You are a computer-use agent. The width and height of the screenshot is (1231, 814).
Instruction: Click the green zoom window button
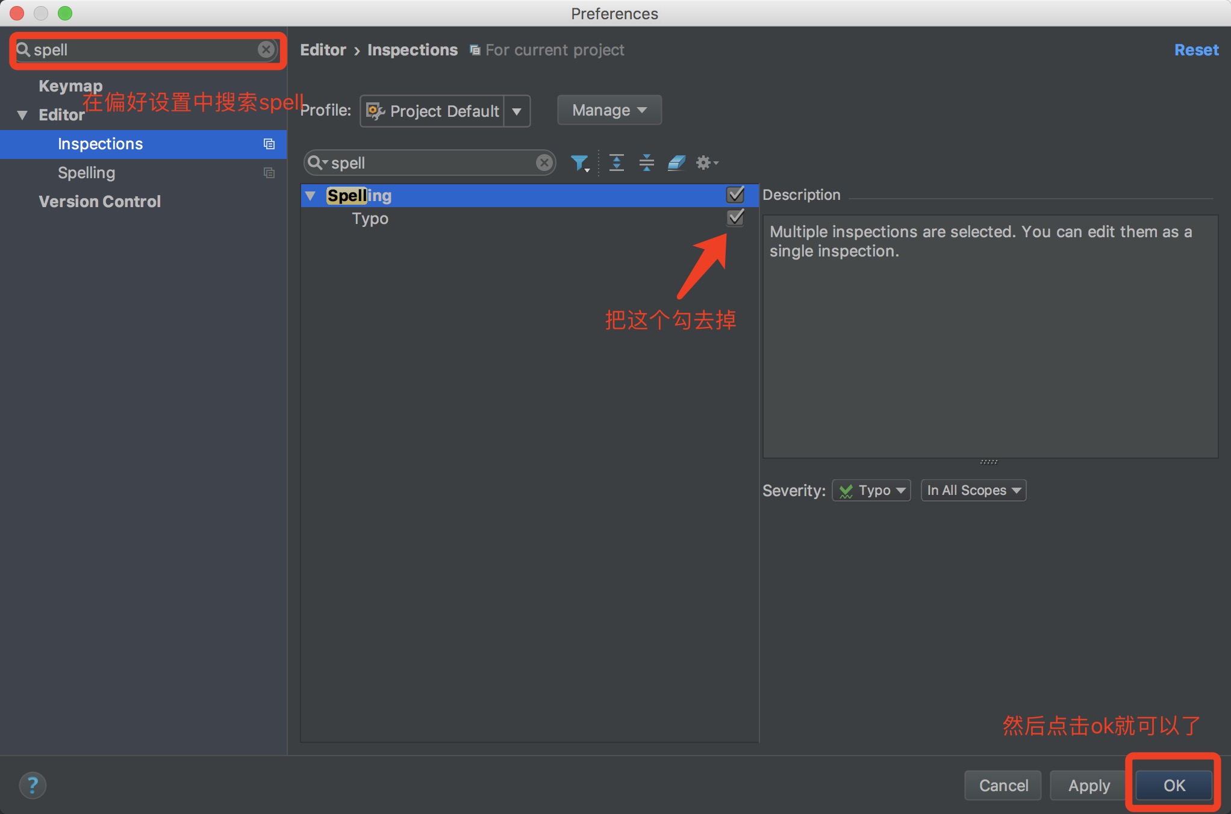coord(65,13)
